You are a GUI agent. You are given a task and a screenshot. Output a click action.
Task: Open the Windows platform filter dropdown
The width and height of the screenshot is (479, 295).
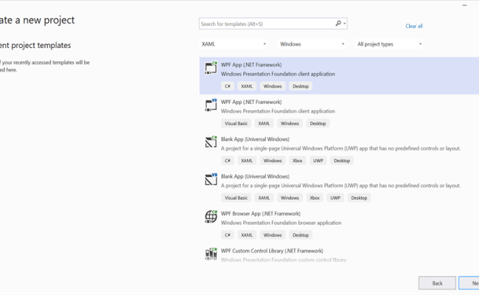point(312,44)
